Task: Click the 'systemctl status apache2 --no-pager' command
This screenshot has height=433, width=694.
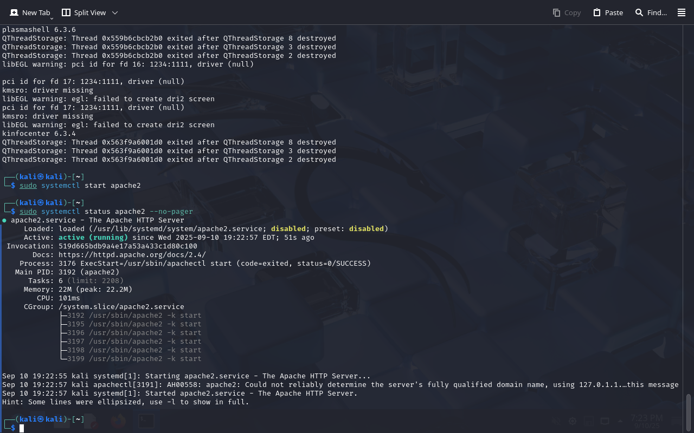Action: click(117, 212)
